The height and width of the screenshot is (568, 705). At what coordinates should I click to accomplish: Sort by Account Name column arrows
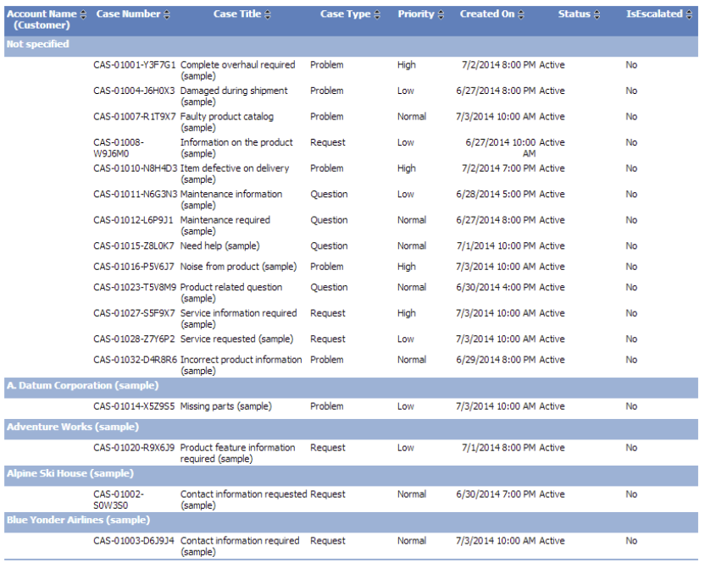point(83,14)
